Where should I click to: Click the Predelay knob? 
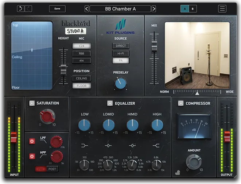pos(120,83)
